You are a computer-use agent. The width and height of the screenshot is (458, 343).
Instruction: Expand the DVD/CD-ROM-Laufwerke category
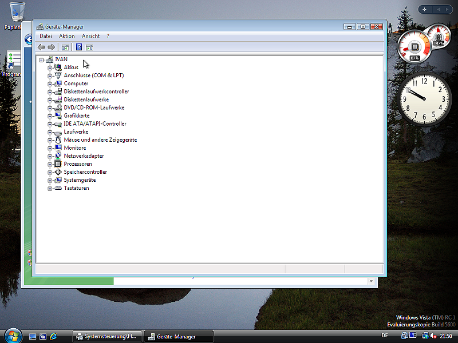tap(50, 108)
